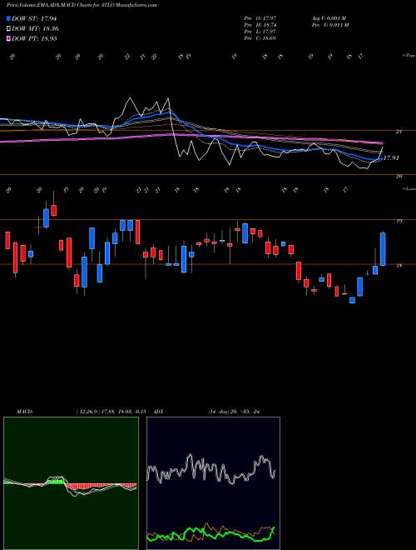Viewport: 416px width, 550px height.
Task: Open the dark blue ADX indicator panel
Action: 213,483
